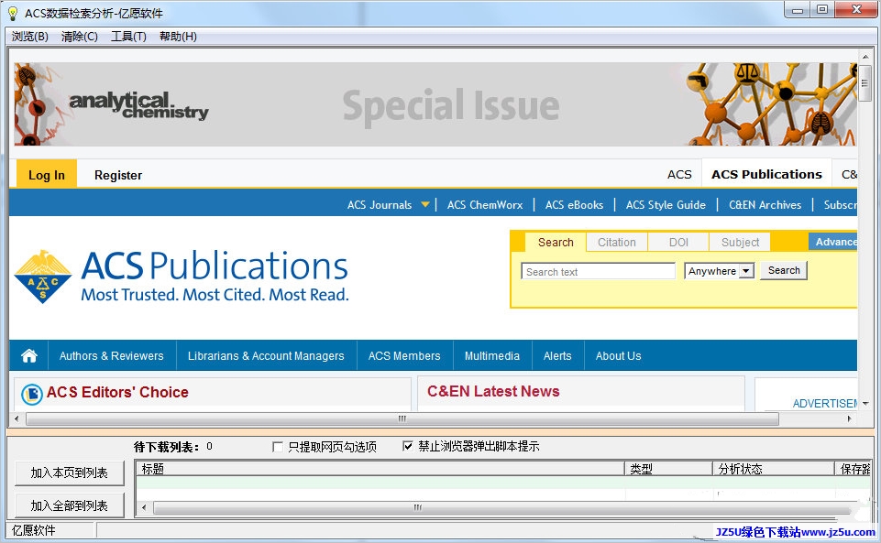The height and width of the screenshot is (543, 881).
Task: Switch to the Subject search tab
Action: [x=740, y=243]
